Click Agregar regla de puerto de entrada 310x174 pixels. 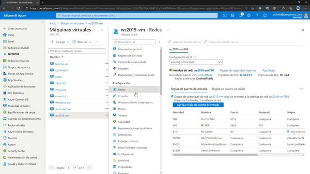(x=198, y=105)
